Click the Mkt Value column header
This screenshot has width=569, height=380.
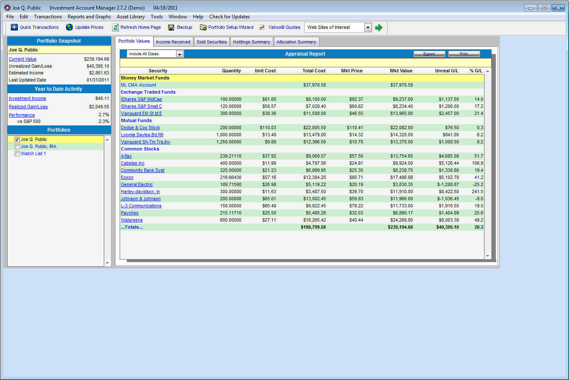[x=401, y=71]
